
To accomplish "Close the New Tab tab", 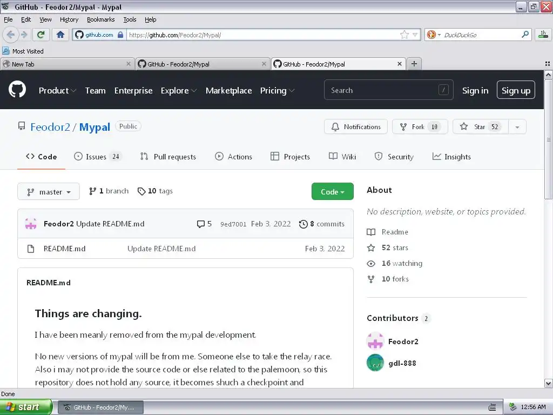I will (x=129, y=64).
